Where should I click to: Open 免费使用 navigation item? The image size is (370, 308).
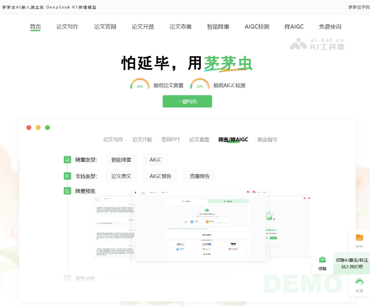click(330, 27)
